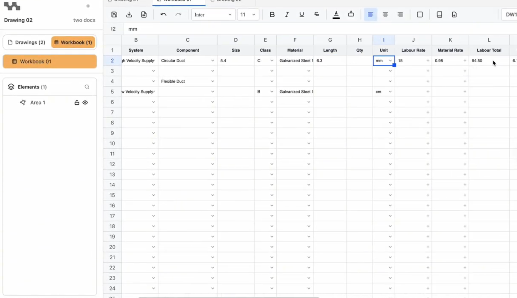Viewport: 517px width, 298px height.
Task: Open the text color picker
Action: [x=336, y=14]
